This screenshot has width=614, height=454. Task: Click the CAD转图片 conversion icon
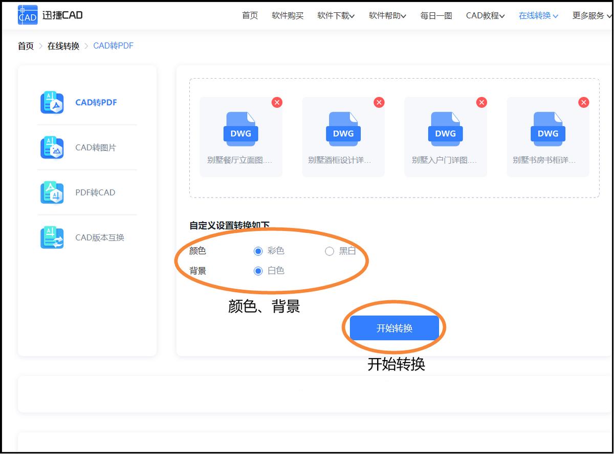click(x=52, y=147)
